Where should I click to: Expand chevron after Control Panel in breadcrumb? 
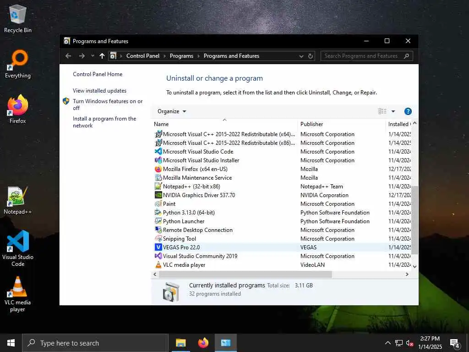(x=164, y=56)
